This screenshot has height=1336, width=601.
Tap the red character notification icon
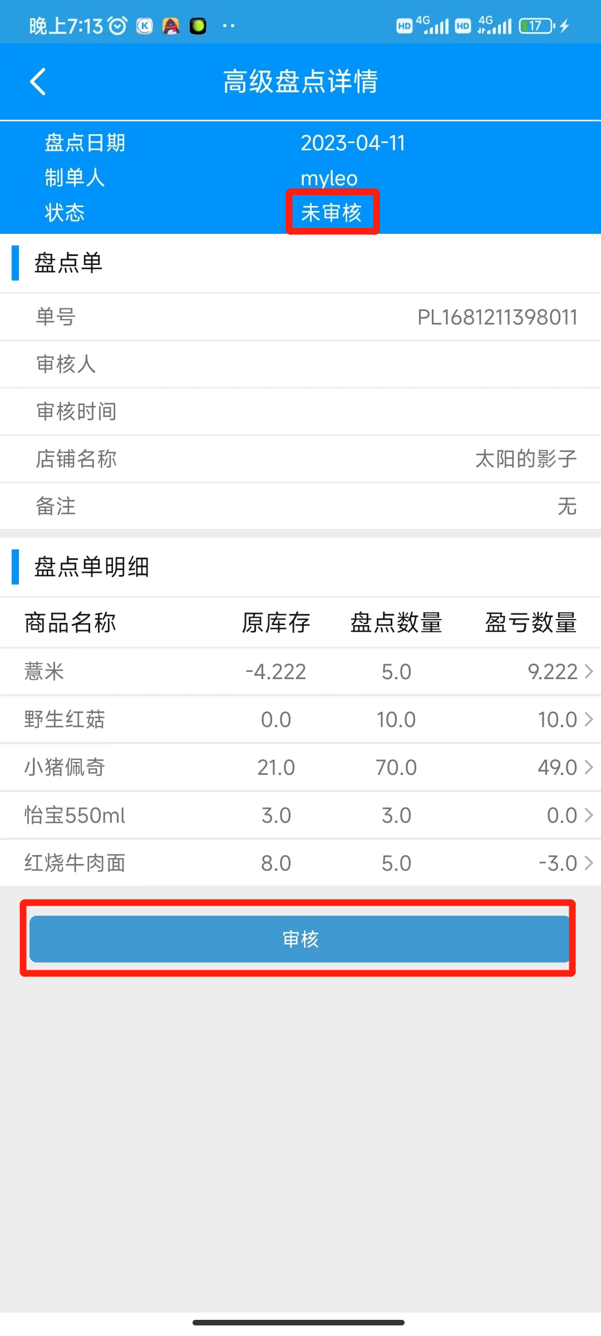point(171,26)
